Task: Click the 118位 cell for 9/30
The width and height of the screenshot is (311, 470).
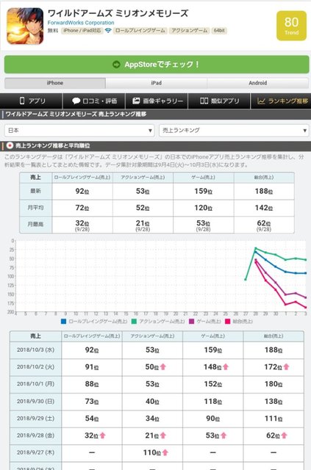Action: (x=212, y=402)
